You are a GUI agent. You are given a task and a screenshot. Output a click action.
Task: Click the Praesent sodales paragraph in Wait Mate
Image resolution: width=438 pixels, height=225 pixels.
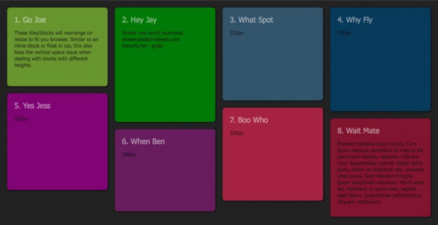380,173
